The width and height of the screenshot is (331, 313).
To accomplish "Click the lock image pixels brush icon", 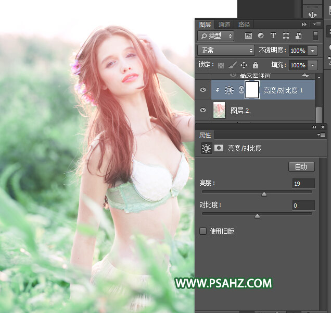I will point(232,65).
